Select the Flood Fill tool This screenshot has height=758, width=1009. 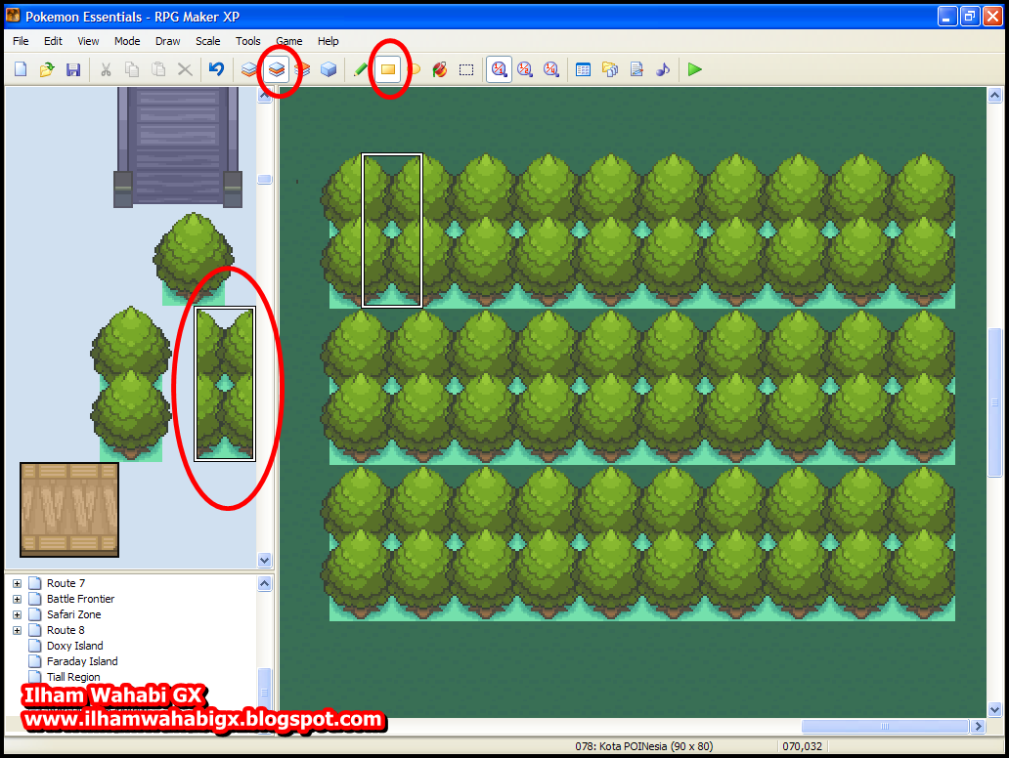pyautogui.click(x=440, y=68)
